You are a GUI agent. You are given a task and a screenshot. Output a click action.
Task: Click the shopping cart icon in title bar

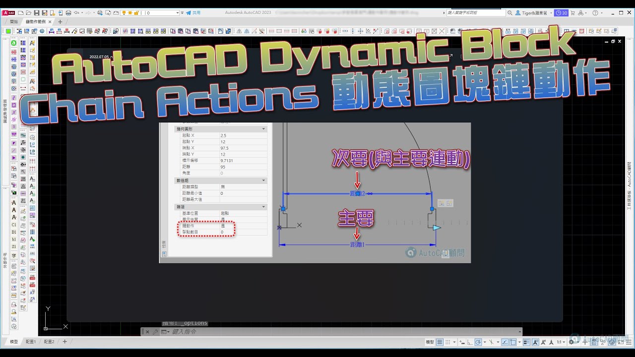[x=573, y=12]
